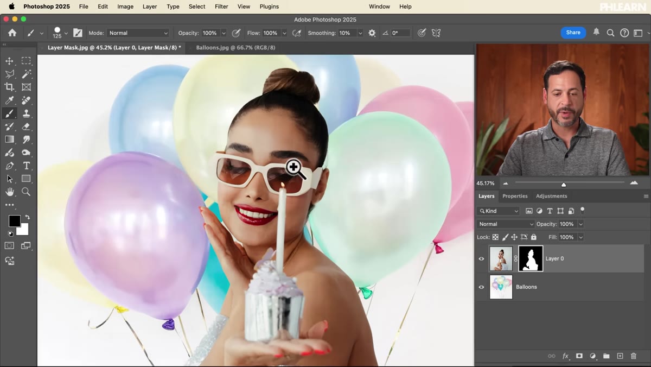Expand the layer blend mode Normal dropdown
651x367 pixels.
(x=506, y=224)
